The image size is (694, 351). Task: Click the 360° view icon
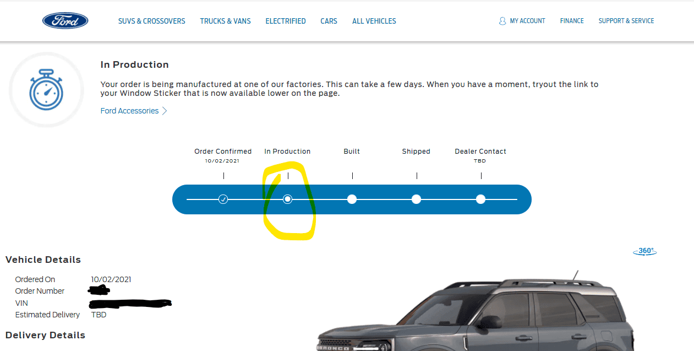point(646,251)
